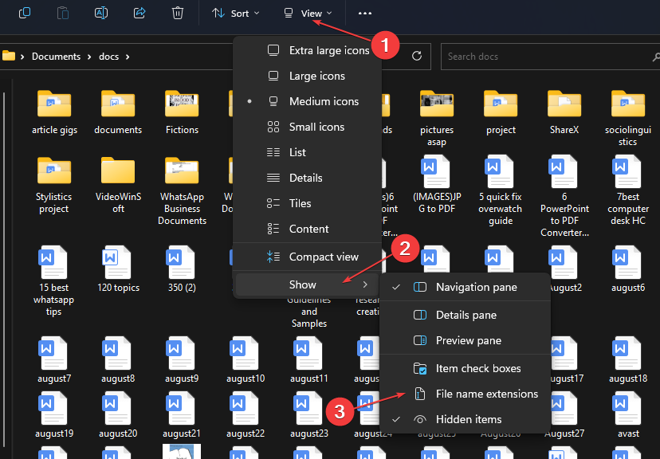
Task: Click the Copy icon in the toolbar
Action: pyautogui.click(x=24, y=13)
